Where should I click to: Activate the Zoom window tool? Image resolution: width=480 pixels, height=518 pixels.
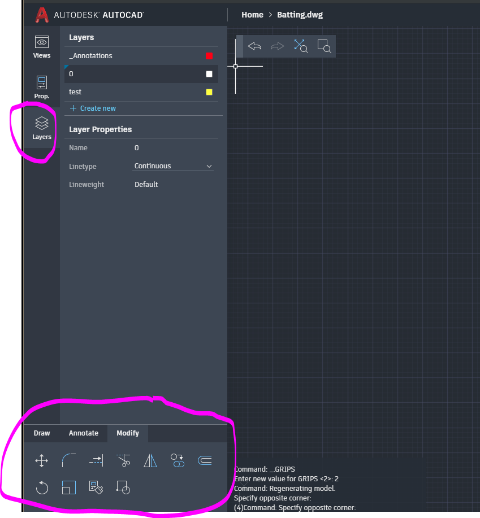[x=324, y=46]
